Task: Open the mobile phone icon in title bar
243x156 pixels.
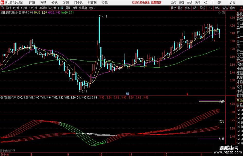Action: [x=212, y=3]
